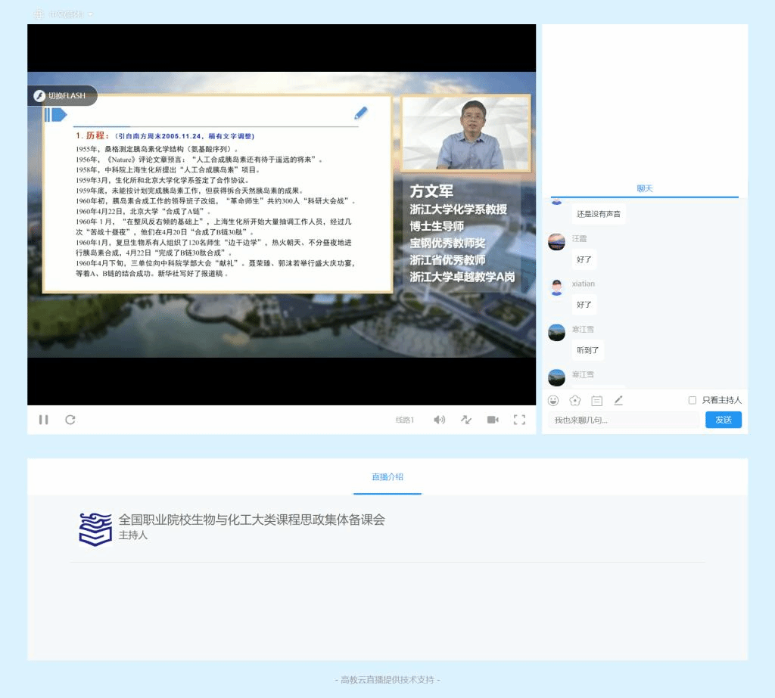Toggle the video camera icon
The width and height of the screenshot is (775, 698).
point(493,420)
